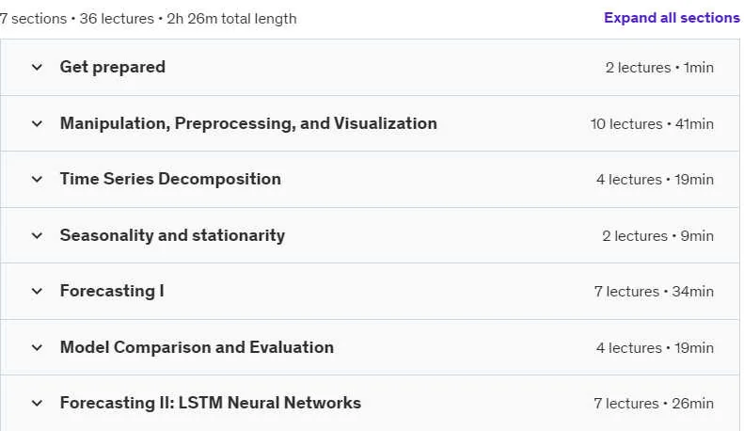Screen dimensions: 744x431
Task: Expand Seasonality and stationarity chevron
Action: (37, 235)
